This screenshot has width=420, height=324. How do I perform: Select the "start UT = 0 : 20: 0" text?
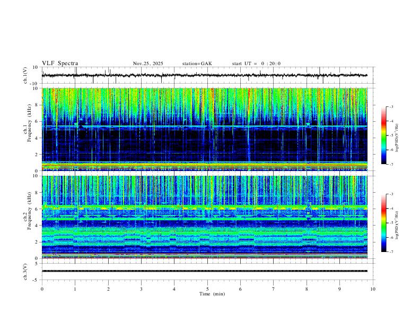click(x=256, y=64)
